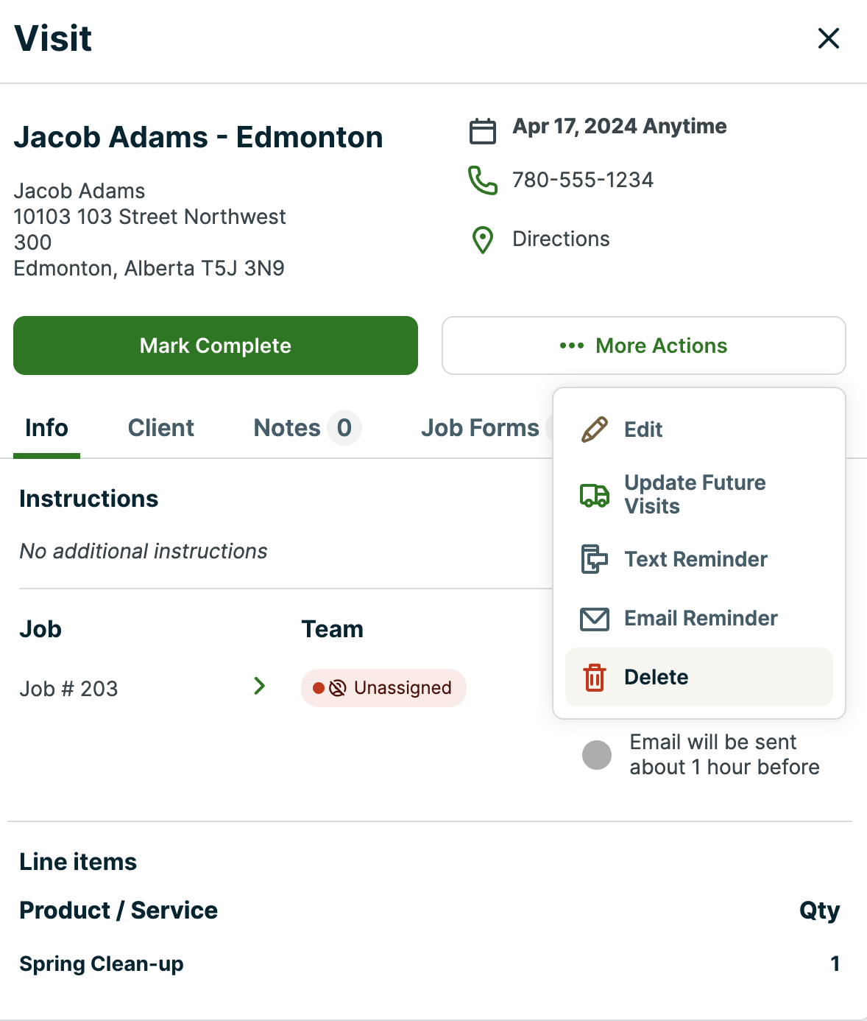The image size is (867, 1021).
Task: Click the pencil Edit icon
Action: coord(595,429)
